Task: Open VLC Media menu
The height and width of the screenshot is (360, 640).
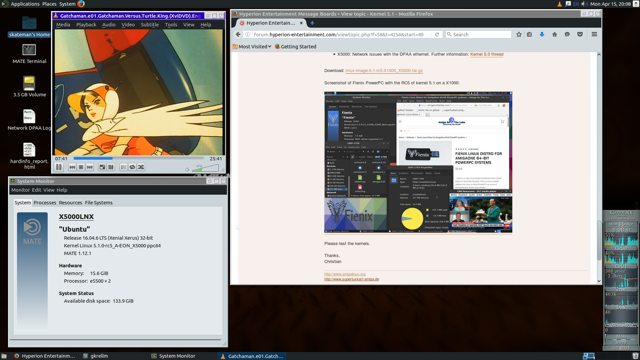Action: click(x=63, y=25)
